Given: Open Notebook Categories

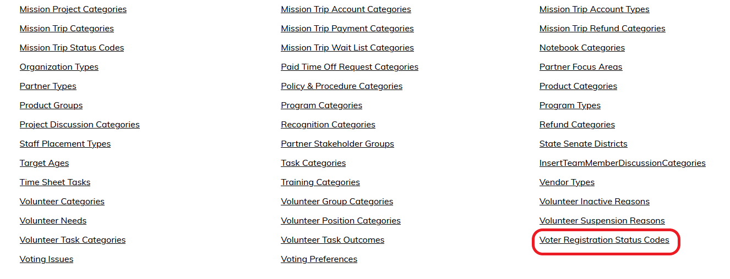Looking at the screenshot, I should point(582,48).
